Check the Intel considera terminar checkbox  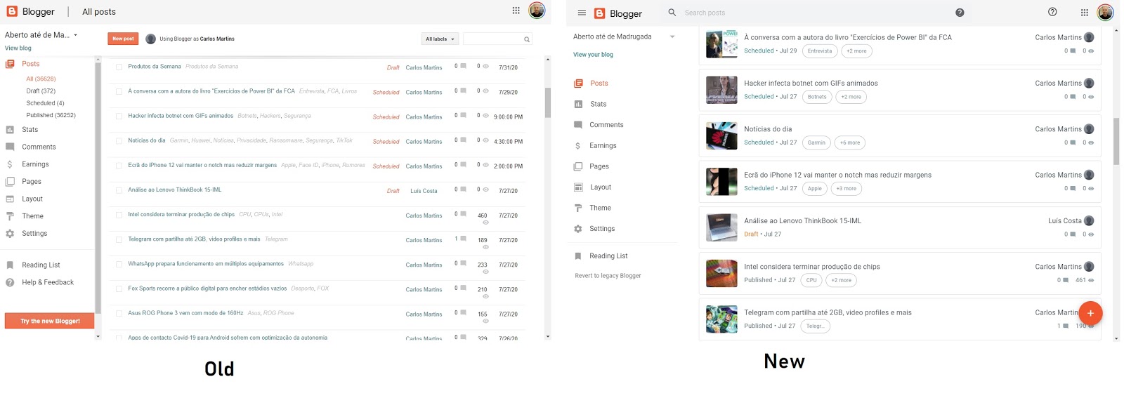pyautogui.click(x=119, y=215)
